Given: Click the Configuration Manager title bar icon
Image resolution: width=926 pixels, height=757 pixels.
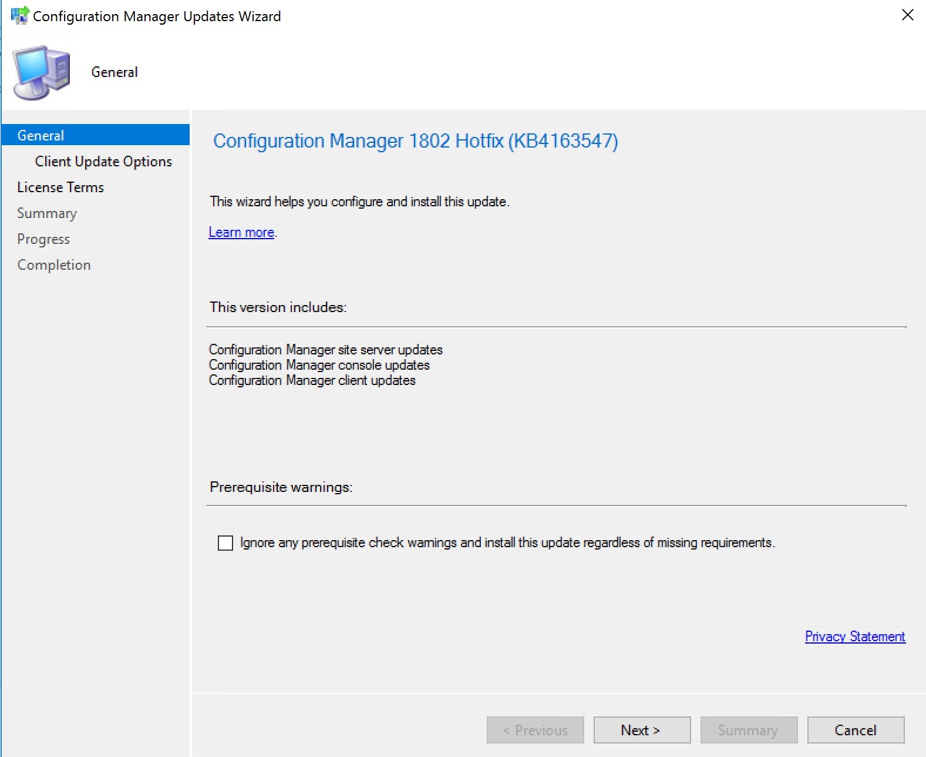Looking at the screenshot, I should [20, 15].
